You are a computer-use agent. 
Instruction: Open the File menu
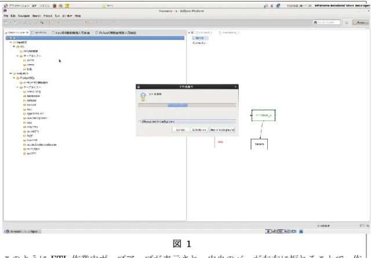6,16
